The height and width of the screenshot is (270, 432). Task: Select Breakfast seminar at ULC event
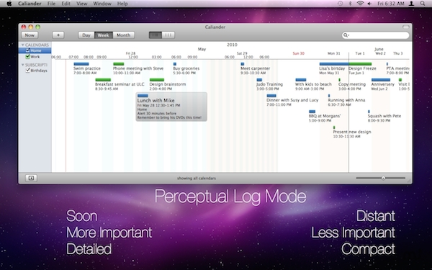pyautogui.click(x=120, y=84)
